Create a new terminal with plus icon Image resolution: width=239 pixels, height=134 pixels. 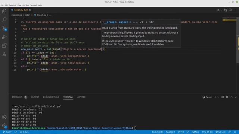[215, 97]
